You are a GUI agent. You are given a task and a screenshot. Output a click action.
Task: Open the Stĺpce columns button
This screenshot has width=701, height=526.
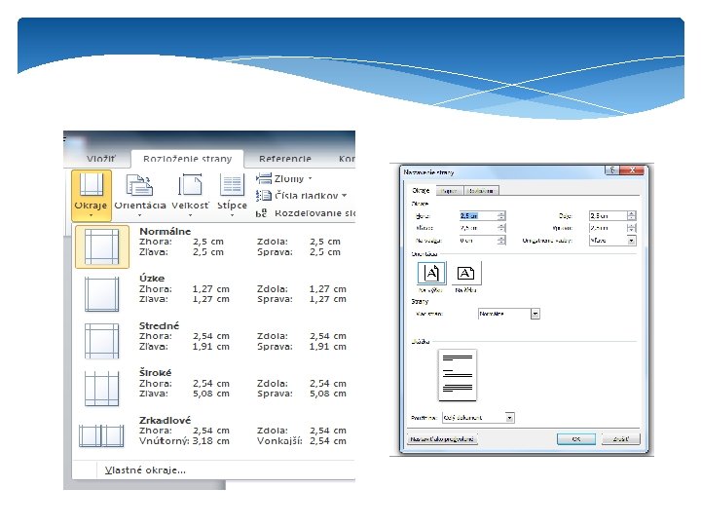(x=232, y=196)
